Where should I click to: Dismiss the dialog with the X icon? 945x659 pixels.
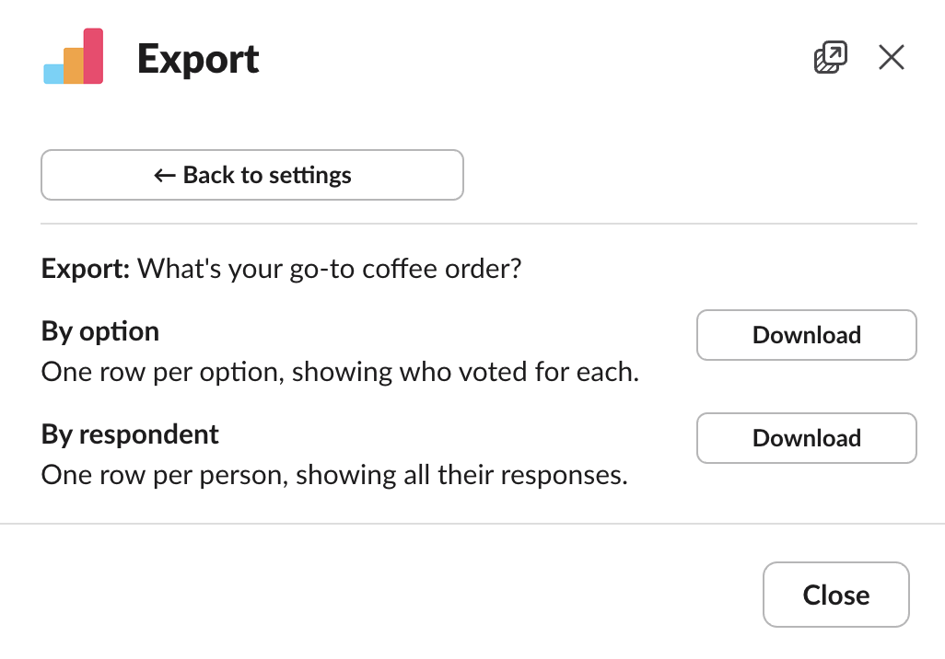891,58
